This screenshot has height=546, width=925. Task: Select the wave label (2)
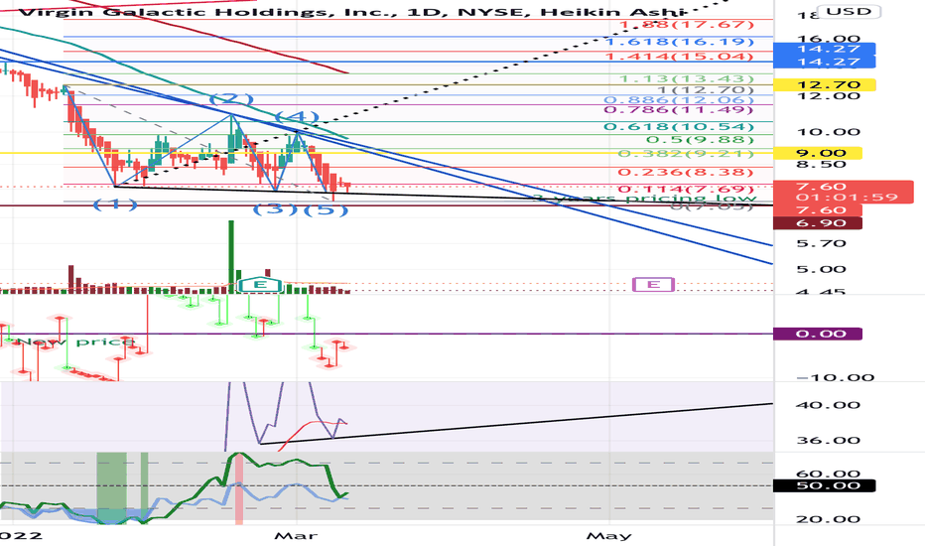click(231, 99)
